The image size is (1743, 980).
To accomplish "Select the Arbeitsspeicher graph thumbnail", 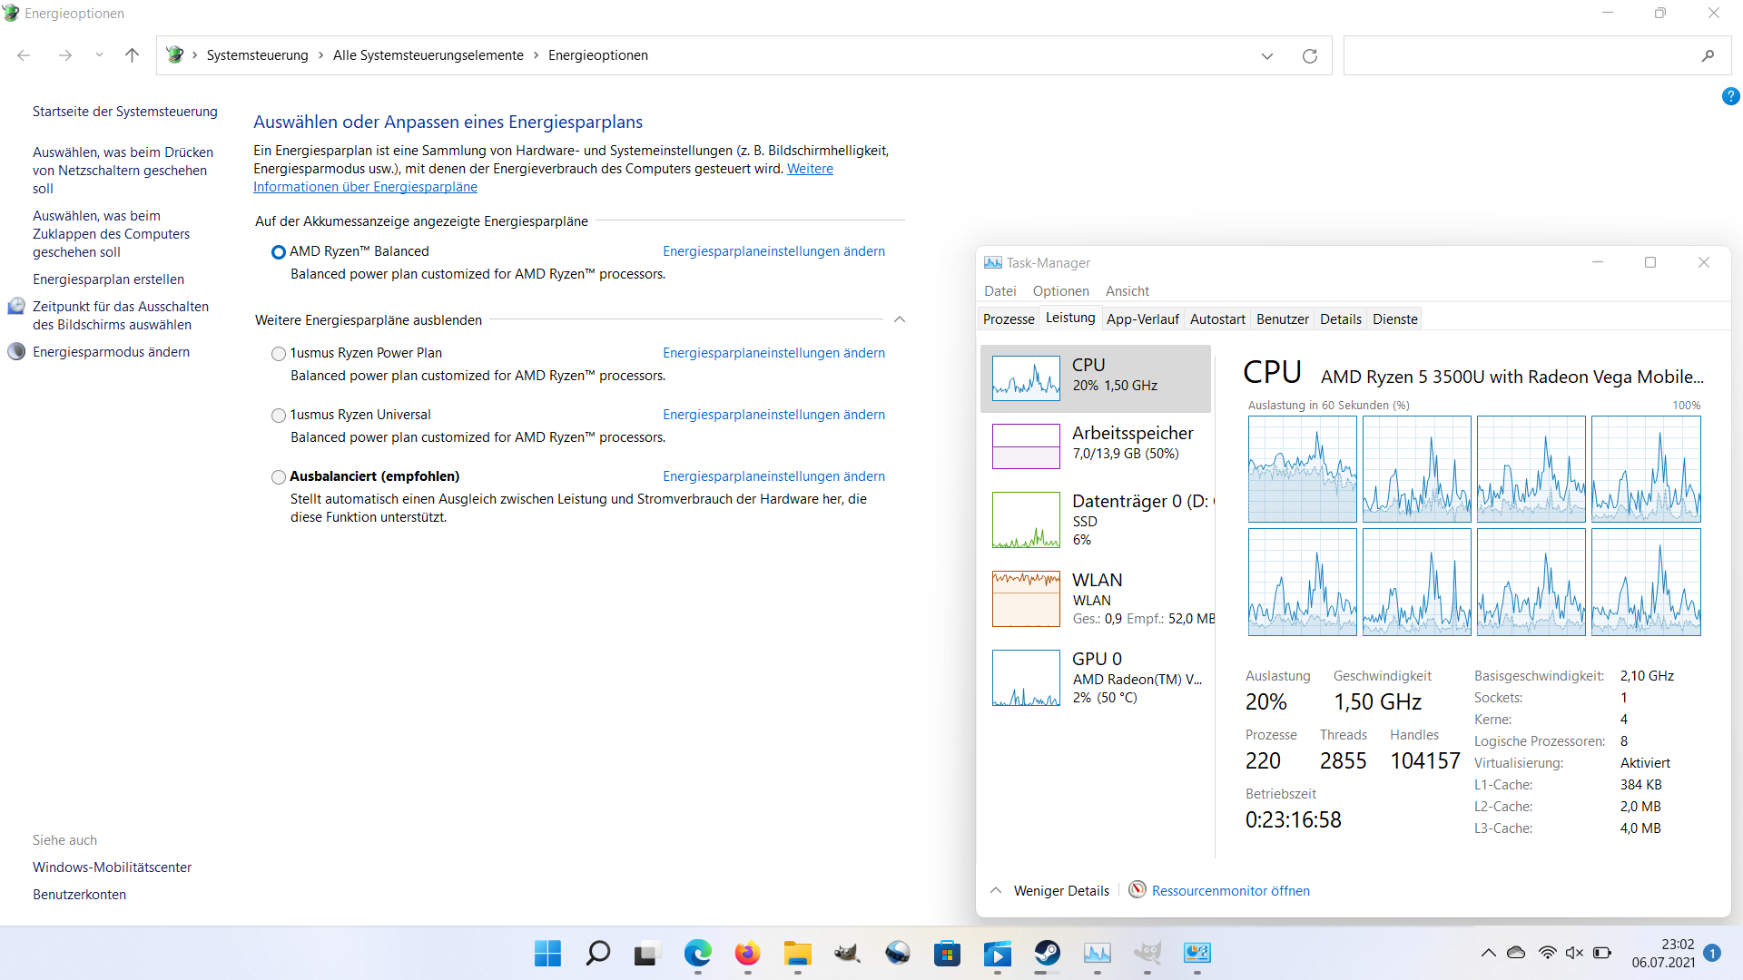I will point(1026,446).
